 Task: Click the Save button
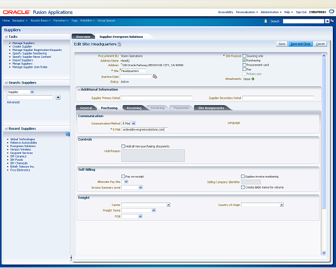point(281,44)
